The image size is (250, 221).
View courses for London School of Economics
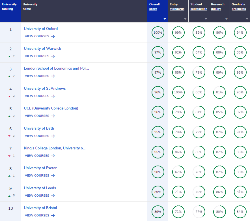pos(40,76)
